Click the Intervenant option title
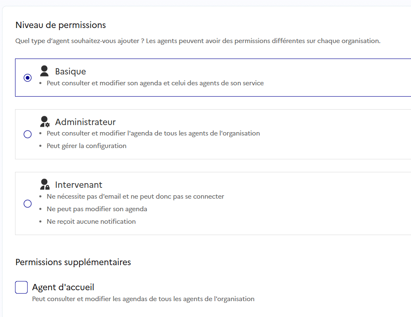This screenshot has width=411, height=317. click(78, 185)
